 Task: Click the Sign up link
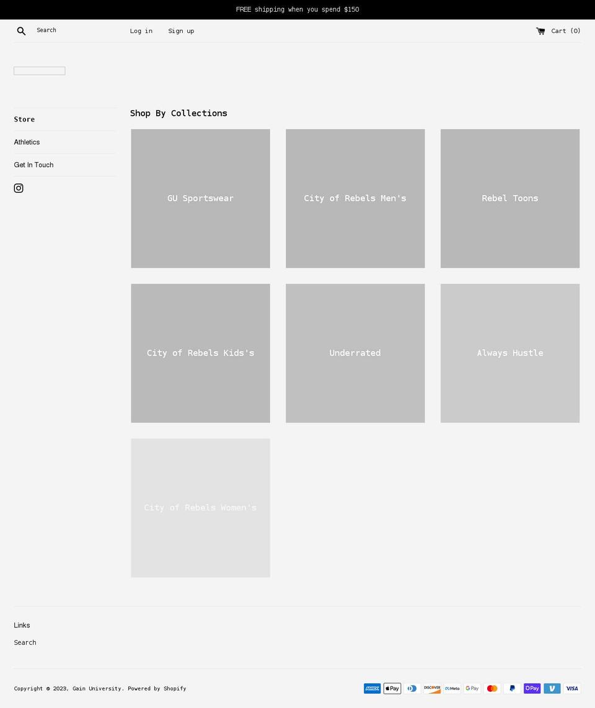click(181, 30)
